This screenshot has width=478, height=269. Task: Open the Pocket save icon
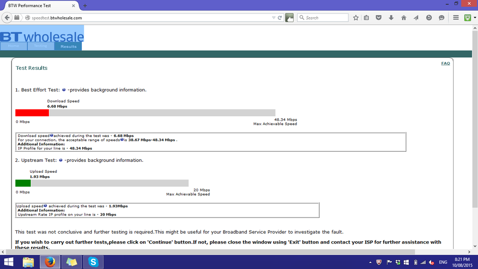coord(378,18)
